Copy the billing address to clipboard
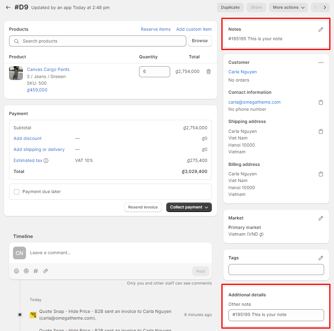Image resolution: width=334 pixels, height=331 pixels. (x=321, y=174)
